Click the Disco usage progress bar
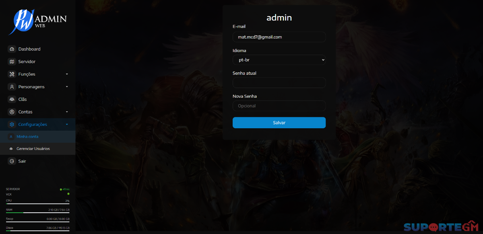Screen dimensions: 483x234 [38, 231]
